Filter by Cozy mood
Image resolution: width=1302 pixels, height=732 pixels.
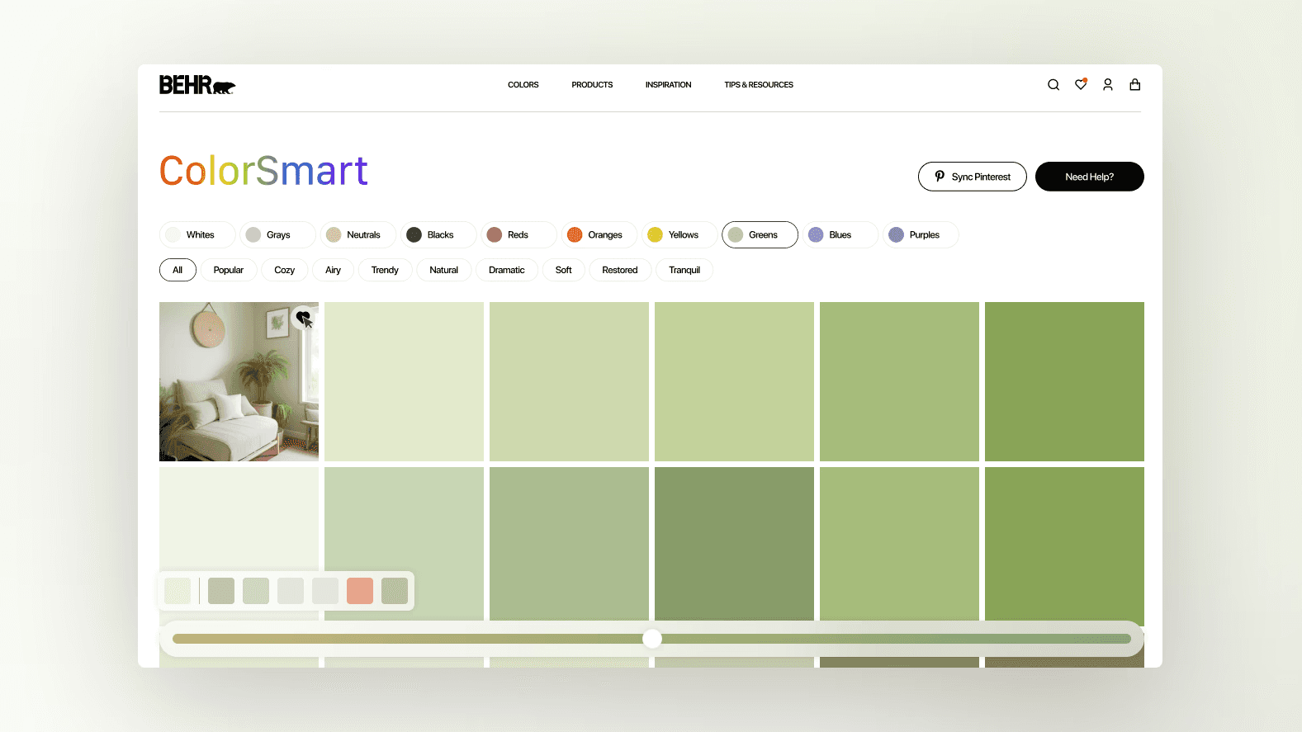285,270
